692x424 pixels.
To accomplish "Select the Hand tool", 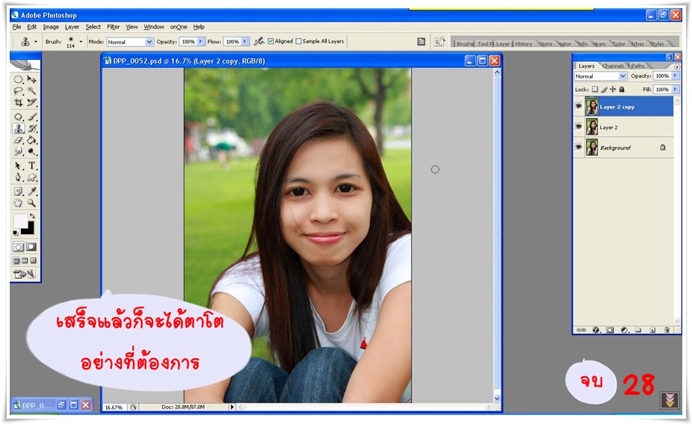I will click(x=18, y=203).
